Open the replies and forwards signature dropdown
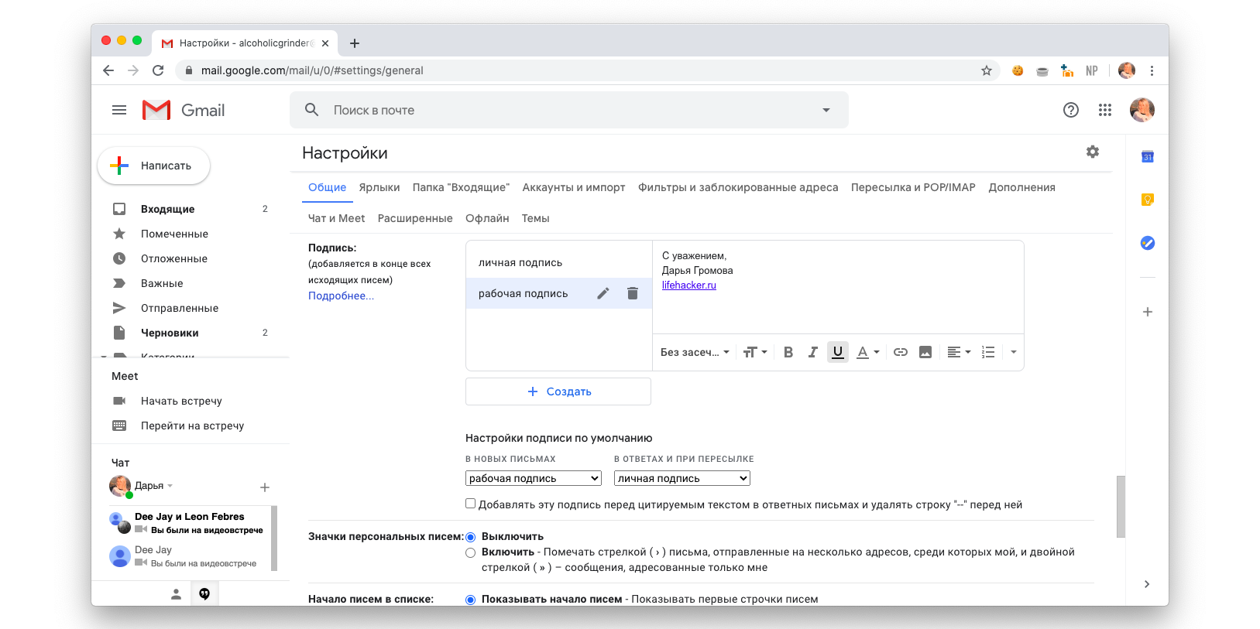1260x629 pixels. coord(681,478)
